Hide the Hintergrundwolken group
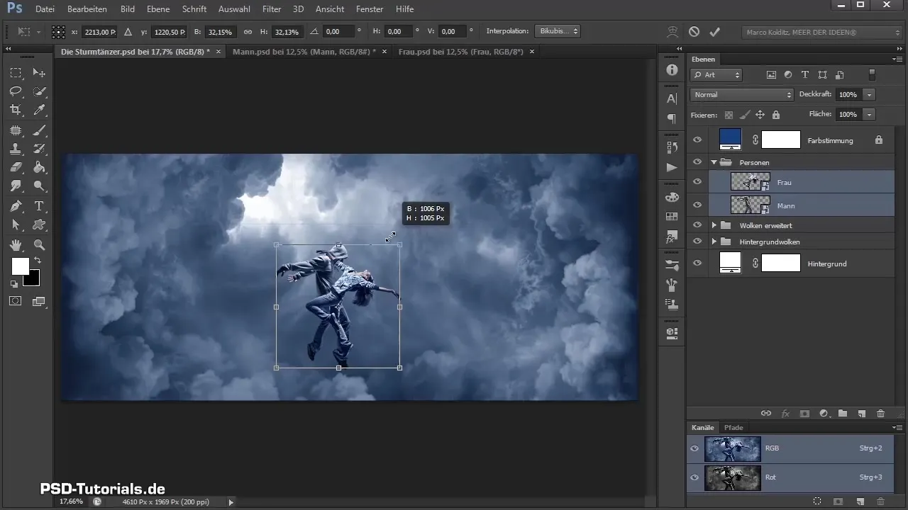 point(697,242)
